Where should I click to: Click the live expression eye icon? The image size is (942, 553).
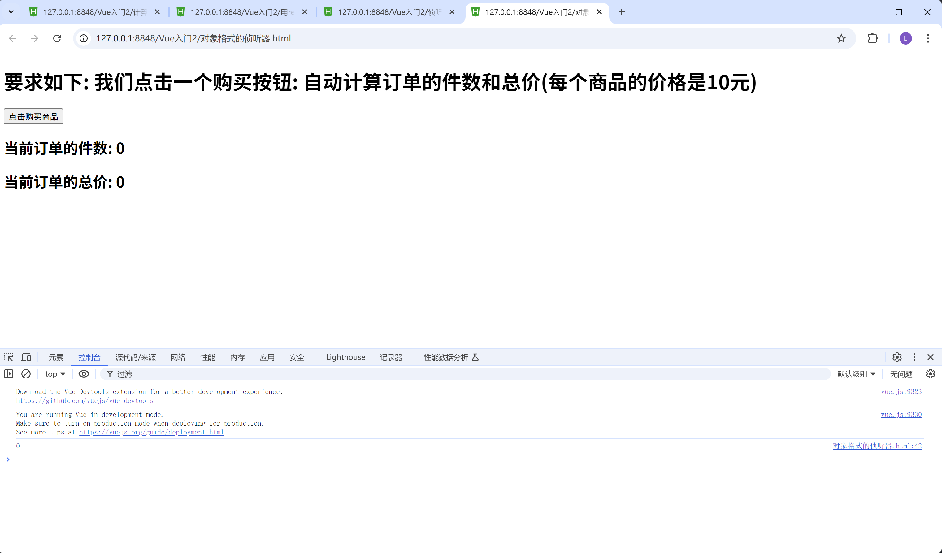pos(84,374)
